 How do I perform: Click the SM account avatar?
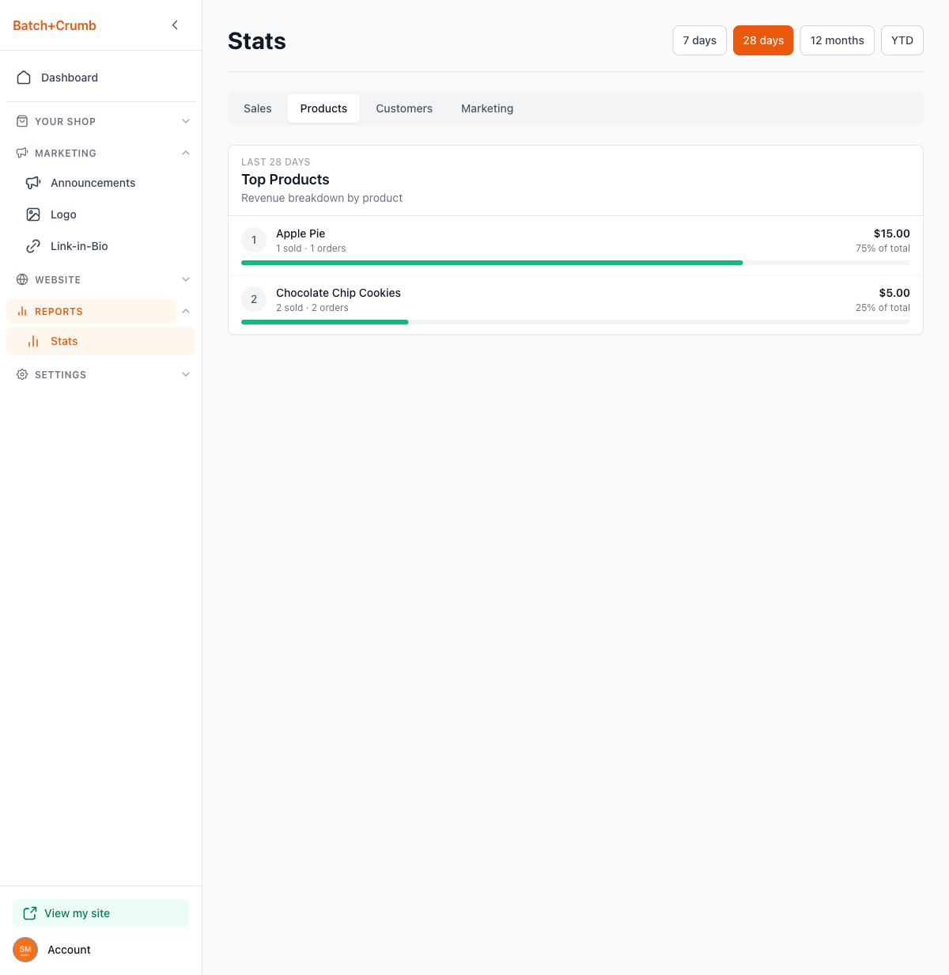pyautogui.click(x=25, y=950)
